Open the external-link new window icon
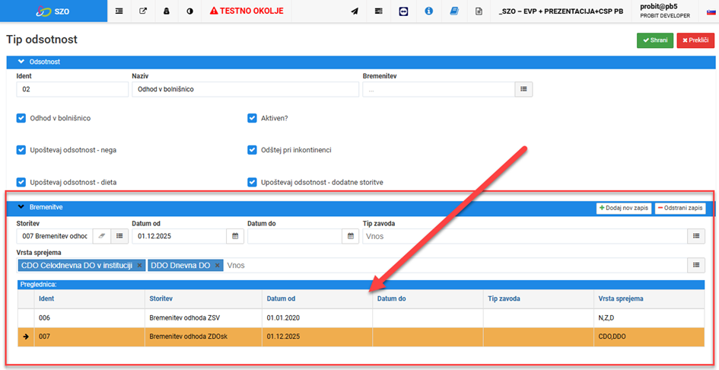The image size is (719, 370). [x=143, y=11]
